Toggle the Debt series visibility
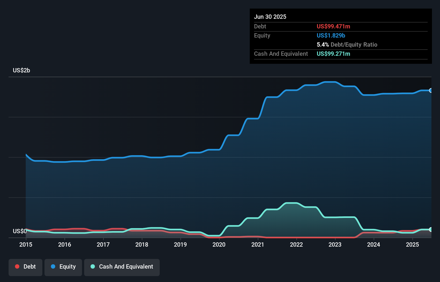Image resolution: width=440 pixels, height=282 pixels. [25, 266]
